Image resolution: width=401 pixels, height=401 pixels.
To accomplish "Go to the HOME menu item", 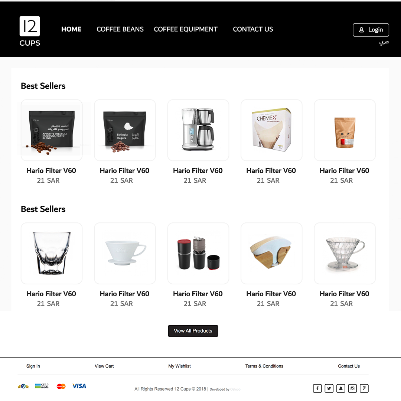I will pyautogui.click(x=71, y=29).
